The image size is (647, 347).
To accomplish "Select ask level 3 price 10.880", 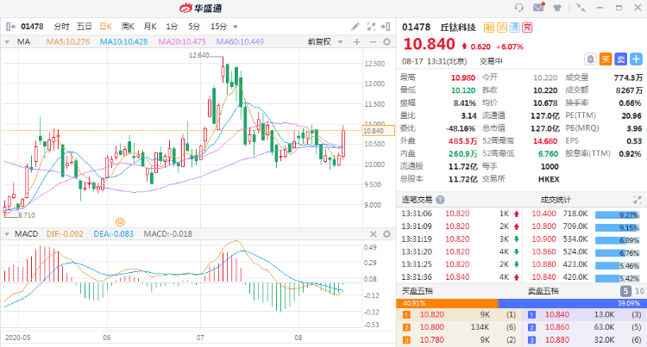I will click(x=557, y=340).
